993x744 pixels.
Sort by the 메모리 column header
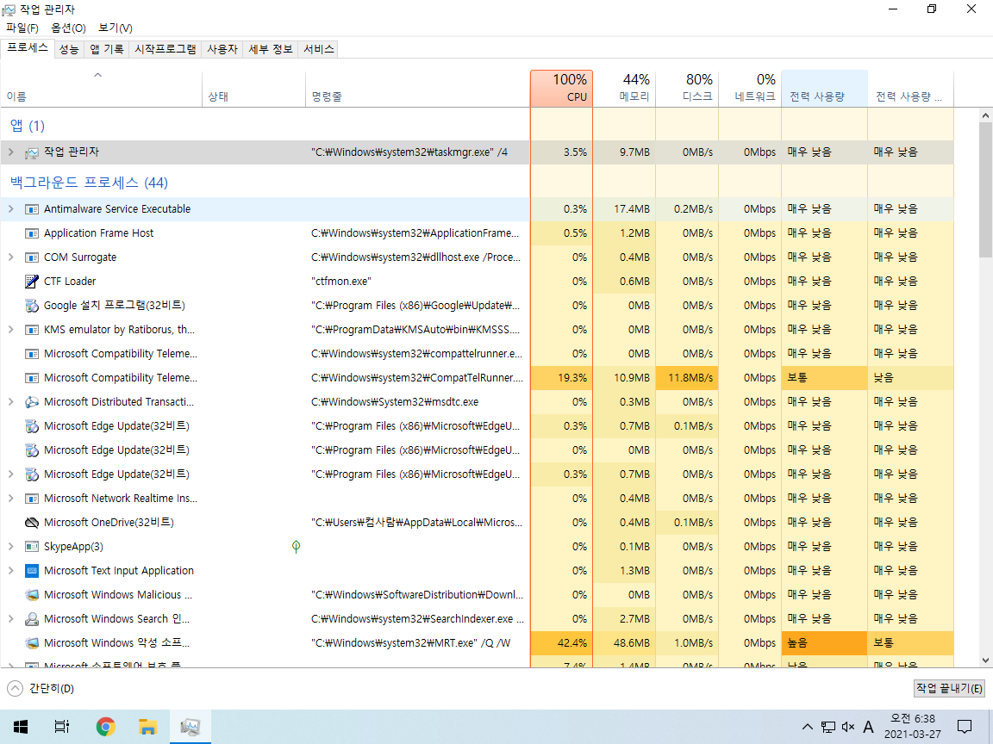pyautogui.click(x=624, y=89)
